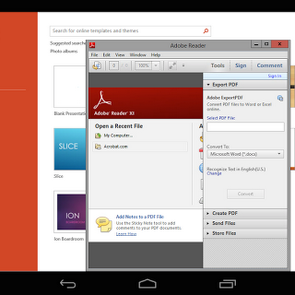Open the Help menu

156,55
